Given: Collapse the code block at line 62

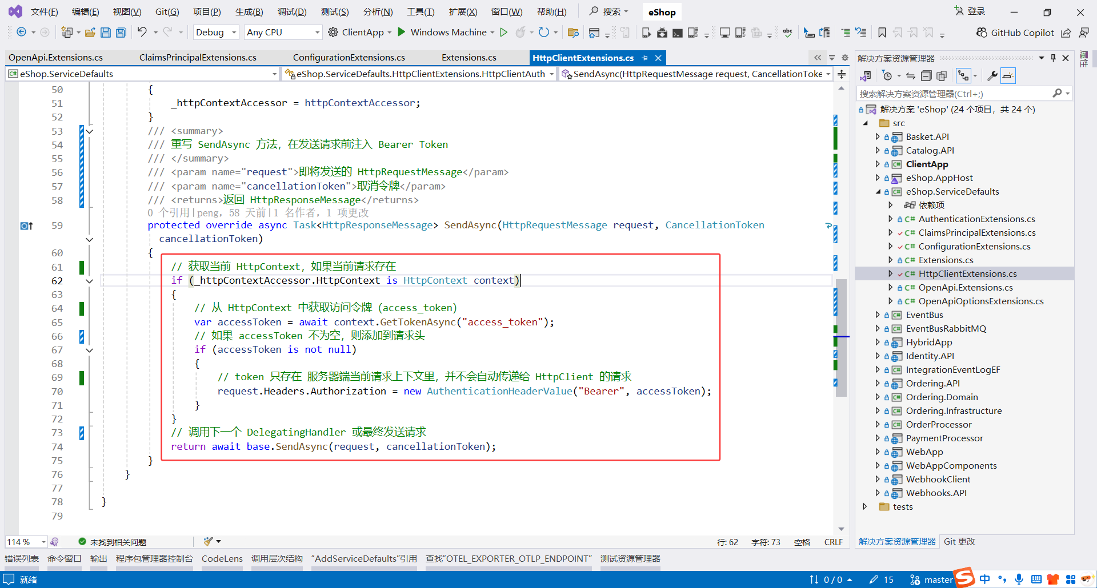Looking at the screenshot, I should pyautogui.click(x=89, y=281).
